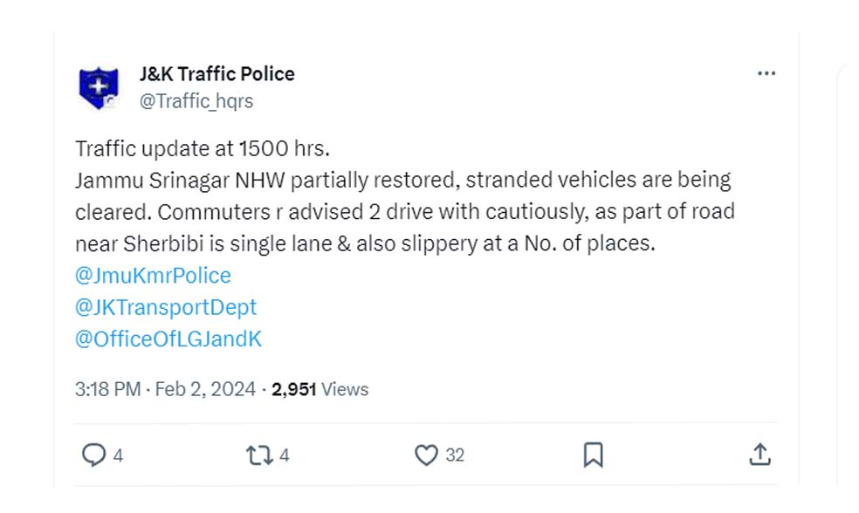Like the tweet with the heart icon
The image size is (859, 513).
(425, 455)
